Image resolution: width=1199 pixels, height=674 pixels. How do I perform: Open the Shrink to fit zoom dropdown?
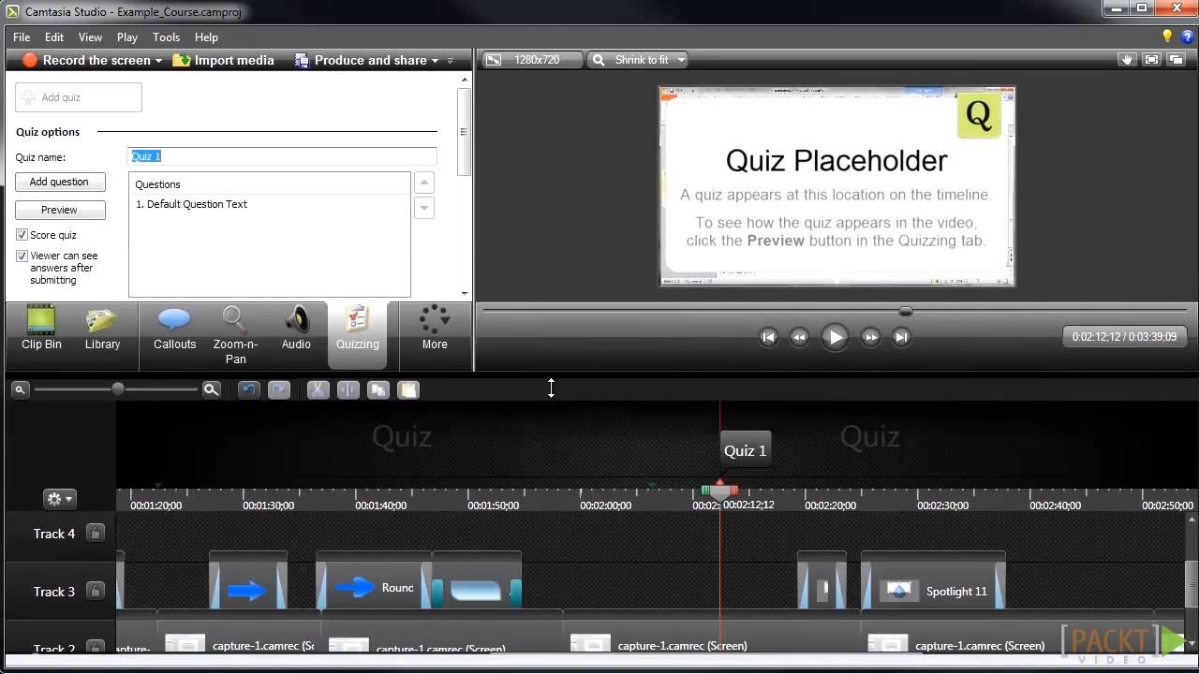click(639, 60)
